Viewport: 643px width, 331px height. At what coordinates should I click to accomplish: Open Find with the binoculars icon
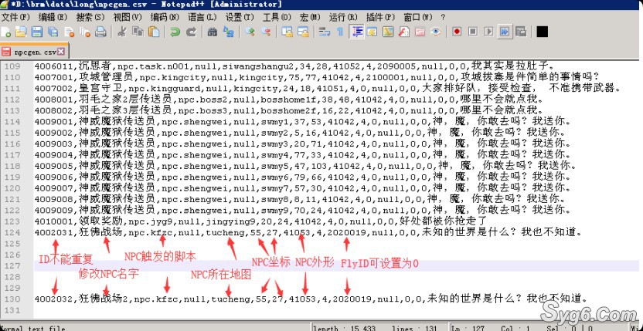tap(212, 32)
